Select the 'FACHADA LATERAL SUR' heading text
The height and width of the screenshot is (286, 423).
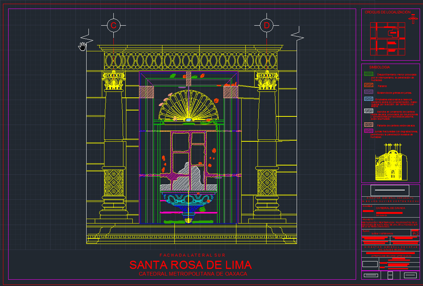[x=192, y=255]
